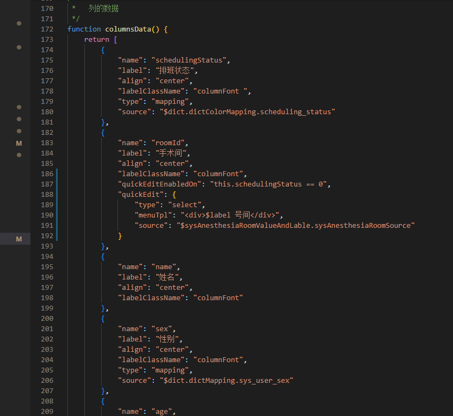Click the closing "}," on line 193
This screenshot has height=416, width=453.
tap(105, 246)
